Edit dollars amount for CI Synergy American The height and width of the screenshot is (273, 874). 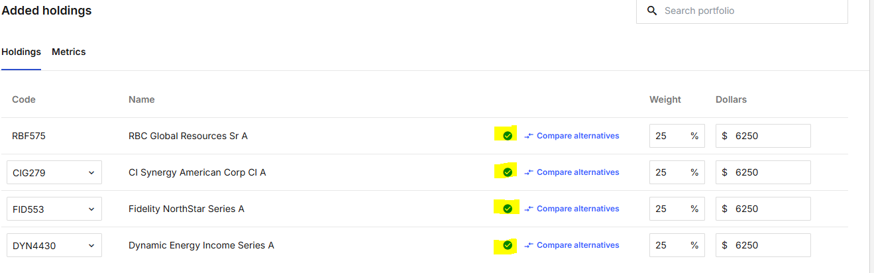point(763,172)
